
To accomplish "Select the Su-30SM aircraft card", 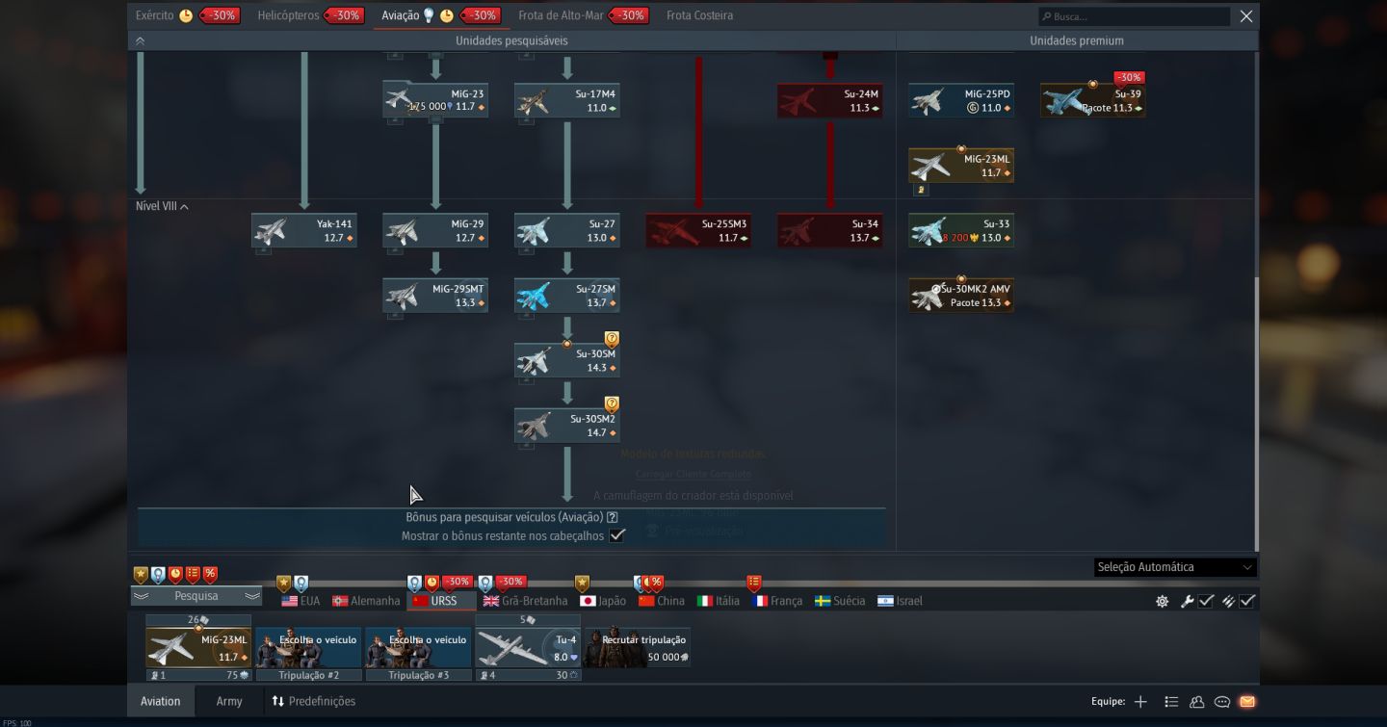I will tap(566, 360).
